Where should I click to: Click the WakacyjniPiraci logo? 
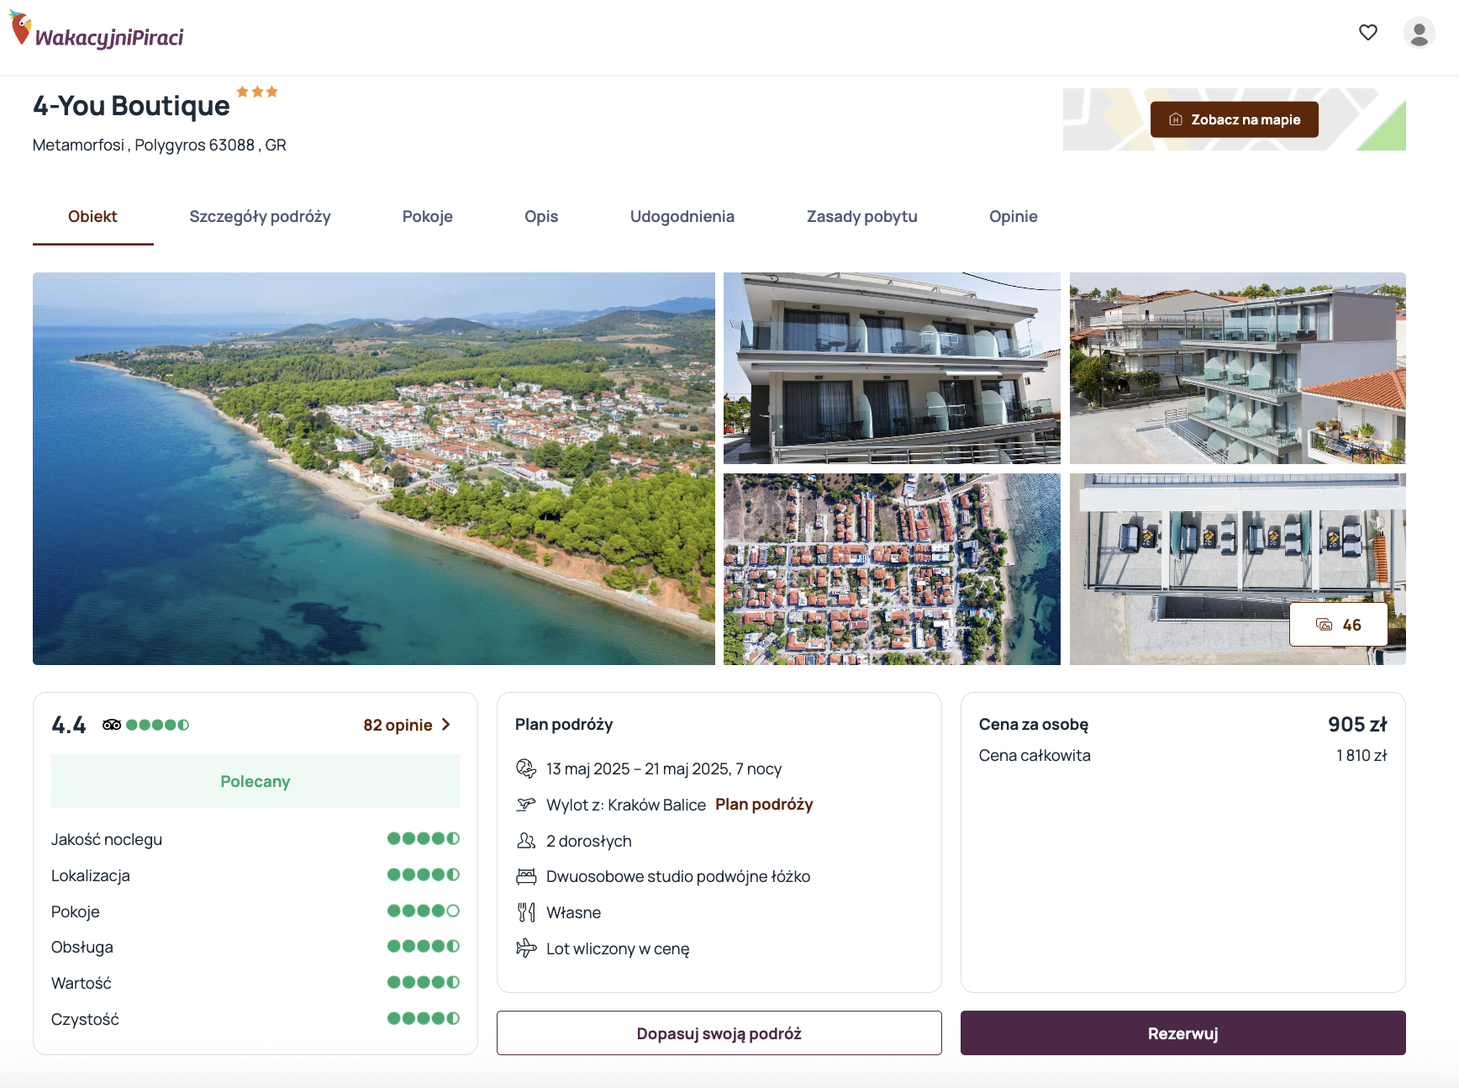(x=96, y=31)
